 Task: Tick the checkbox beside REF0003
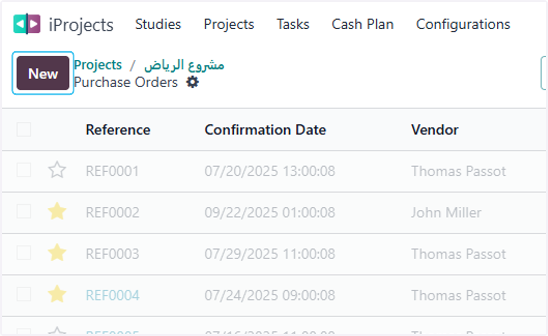coord(24,252)
